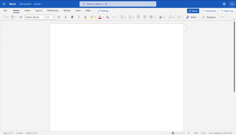Select the Format Painter brush
The height and width of the screenshot is (135, 236).
21,17
